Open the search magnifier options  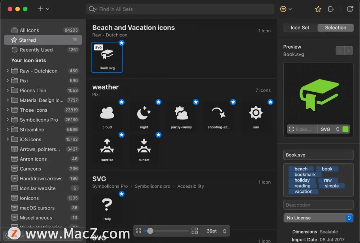tap(93, 9)
